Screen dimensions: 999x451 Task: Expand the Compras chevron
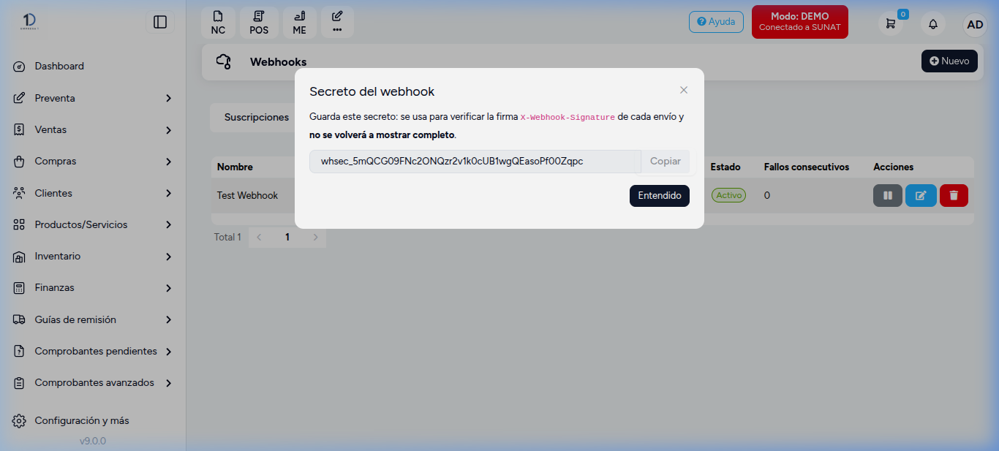pos(168,162)
